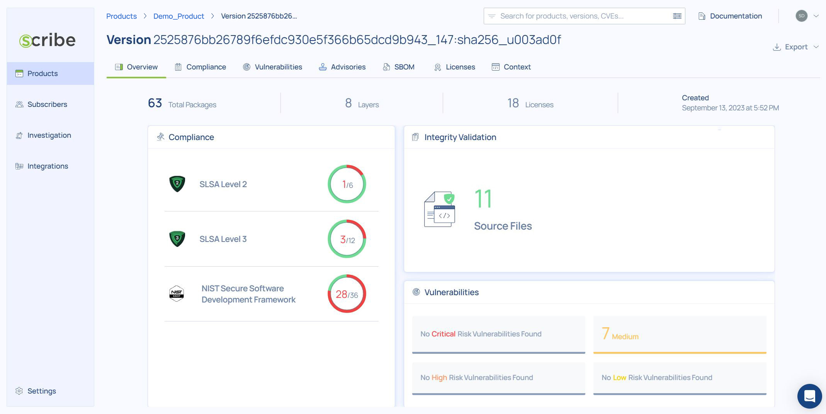Select the Overview tab

tap(136, 67)
